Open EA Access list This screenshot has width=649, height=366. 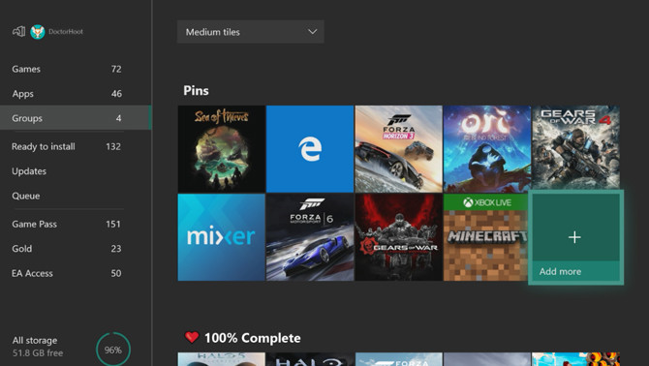pos(76,273)
